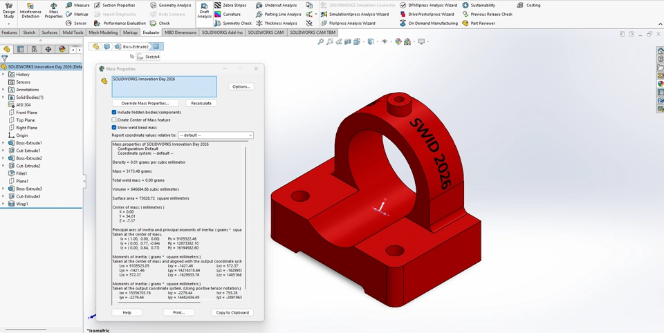Expand the Boss-Extrude1 feature
The image size is (664, 333).
pyautogui.click(x=3, y=143)
